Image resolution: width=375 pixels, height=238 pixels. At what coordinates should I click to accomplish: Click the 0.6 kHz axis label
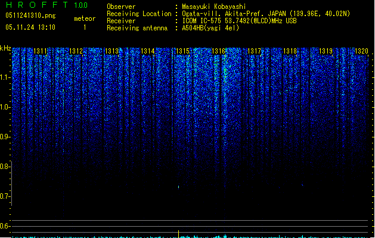coord(5,226)
